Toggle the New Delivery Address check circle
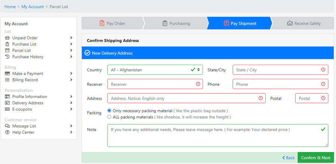Image resolution: width=336 pixels, height=164 pixels. point(87,53)
